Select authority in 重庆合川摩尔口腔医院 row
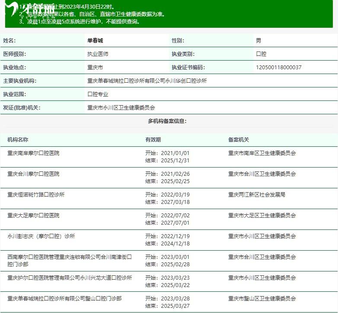Viewport: 338px width, 313px height. pyautogui.click(x=262, y=174)
